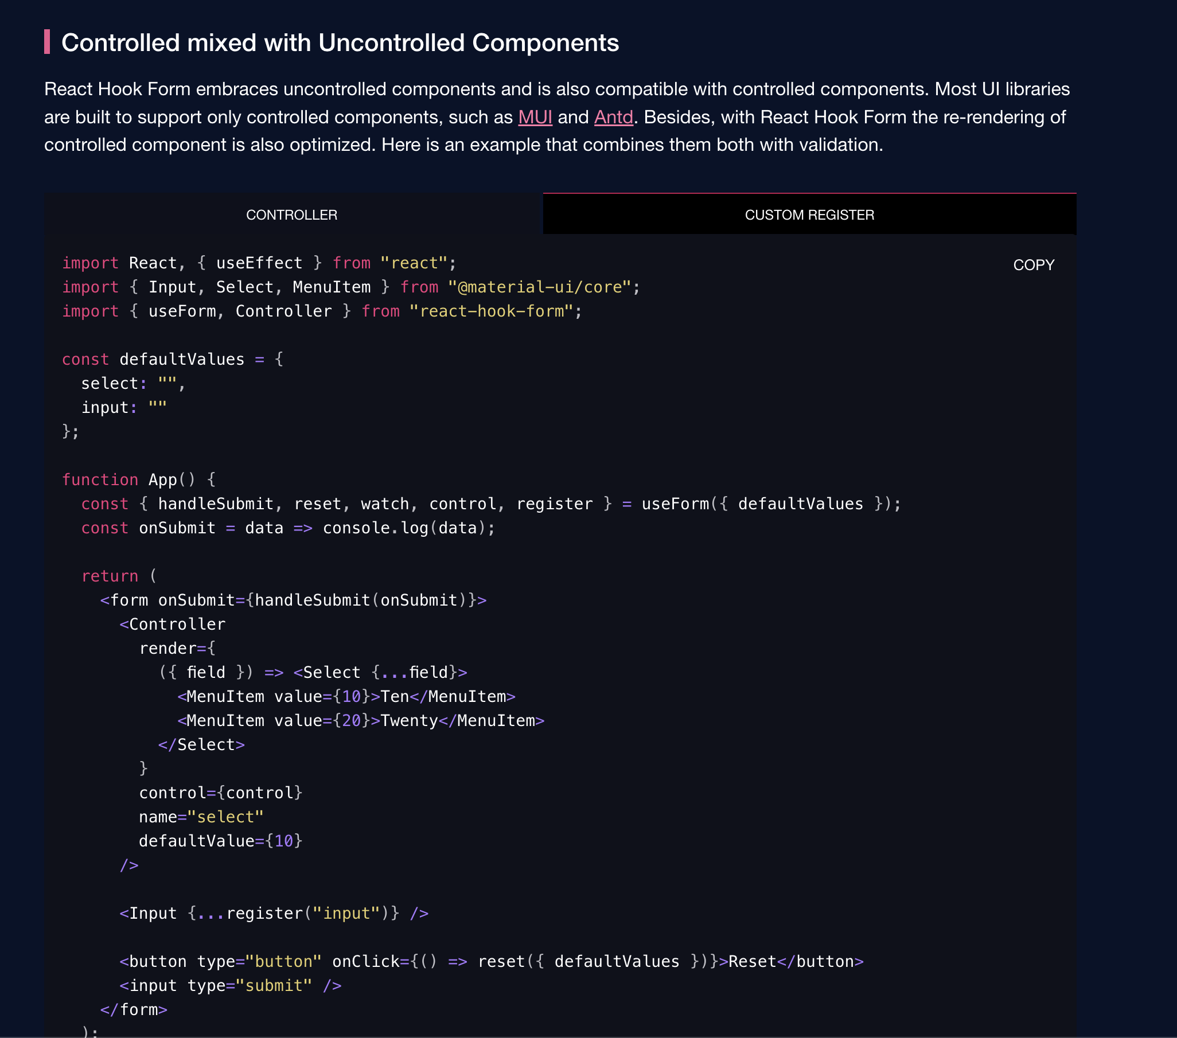Image resolution: width=1177 pixels, height=1038 pixels.
Task: Click the opening <Controller tag in the code
Action: point(172,624)
